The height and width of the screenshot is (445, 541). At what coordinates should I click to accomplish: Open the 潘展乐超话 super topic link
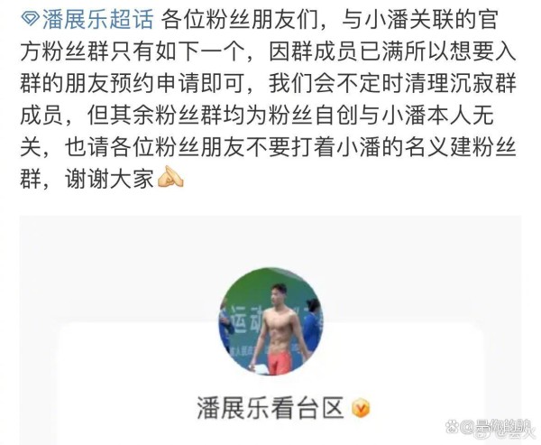coord(97,20)
